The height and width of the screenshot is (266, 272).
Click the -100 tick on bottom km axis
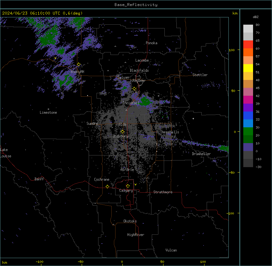point(39,262)
